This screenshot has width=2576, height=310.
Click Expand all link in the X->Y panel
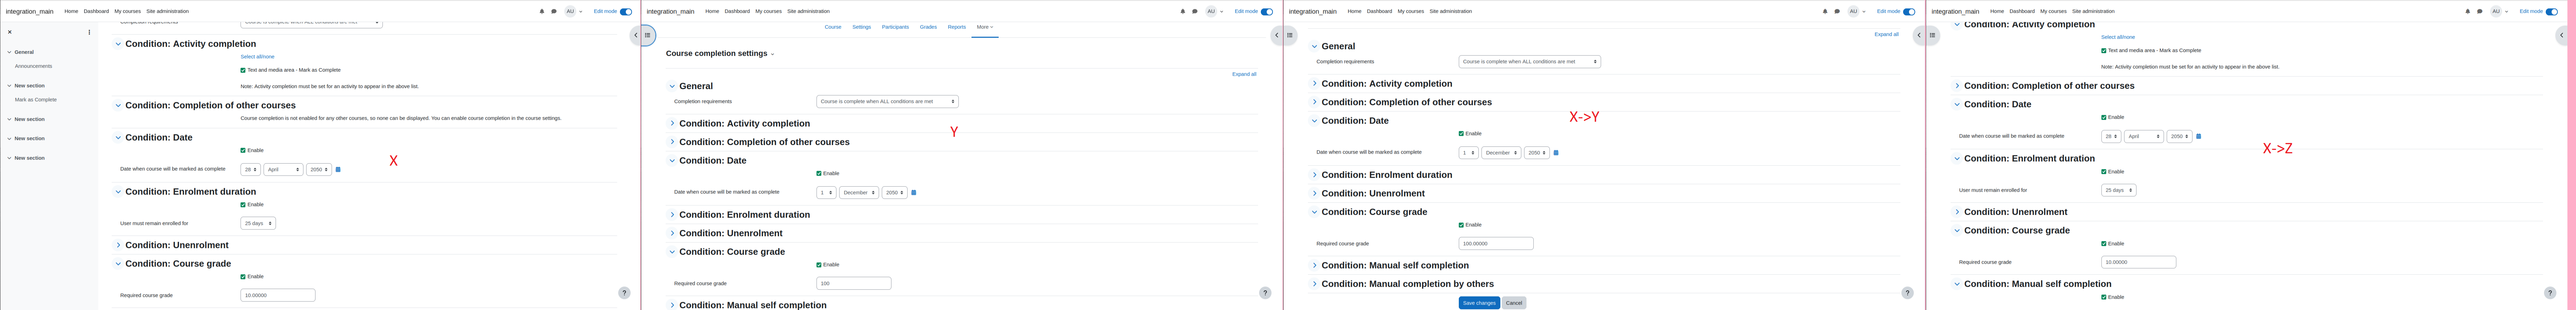point(1886,34)
